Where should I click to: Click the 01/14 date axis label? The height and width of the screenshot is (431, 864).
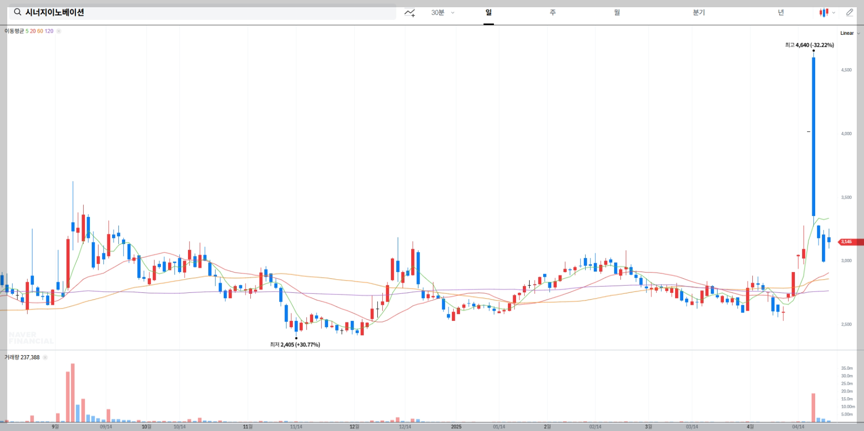[x=499, y=427]
